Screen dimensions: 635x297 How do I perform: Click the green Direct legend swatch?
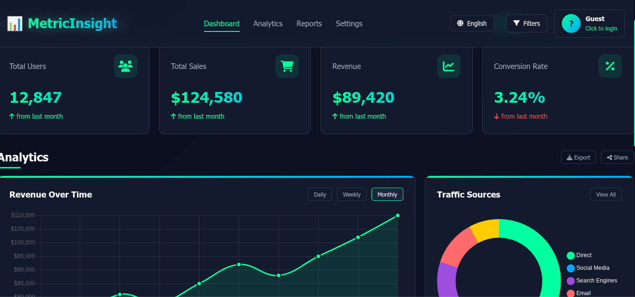point(570,255)
